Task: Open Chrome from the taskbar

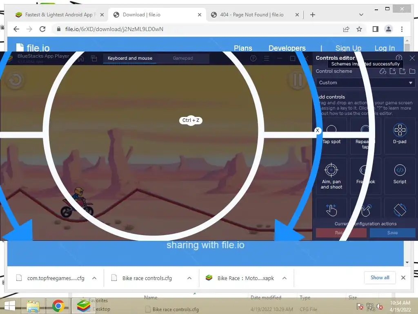Action: point(58,306)
